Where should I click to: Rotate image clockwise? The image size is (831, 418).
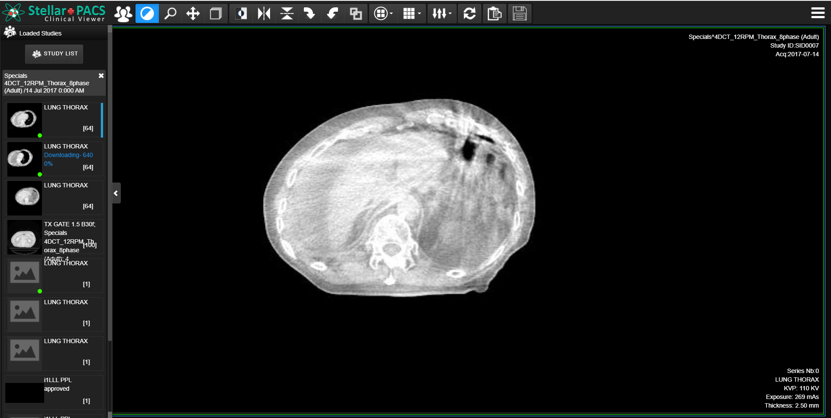(x=309, y=13)
